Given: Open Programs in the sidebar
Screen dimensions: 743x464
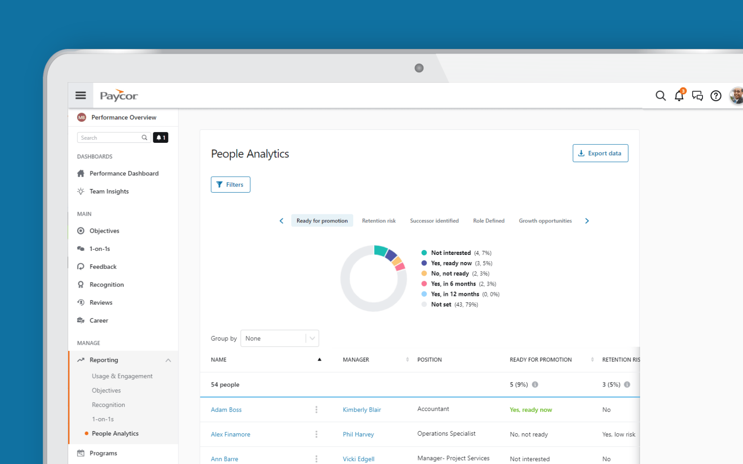Looking at the screenshot, I should click(x=103, y=453).
